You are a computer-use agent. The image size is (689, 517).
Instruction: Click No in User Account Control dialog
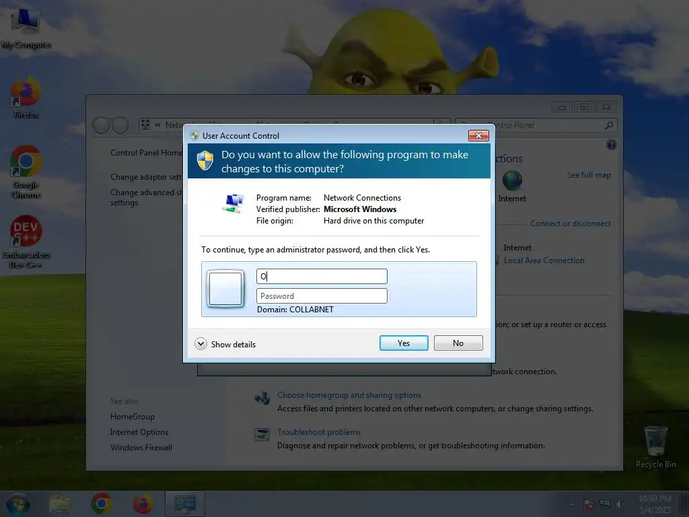[458, 343]
